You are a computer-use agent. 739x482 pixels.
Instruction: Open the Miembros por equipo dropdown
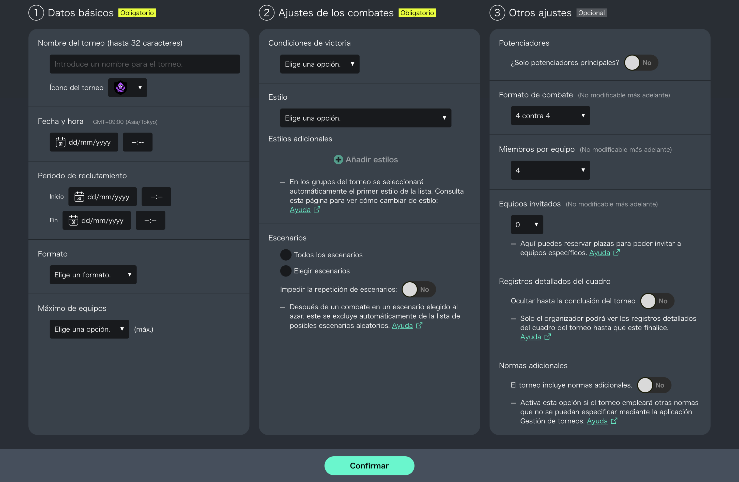tap(550, 170)
